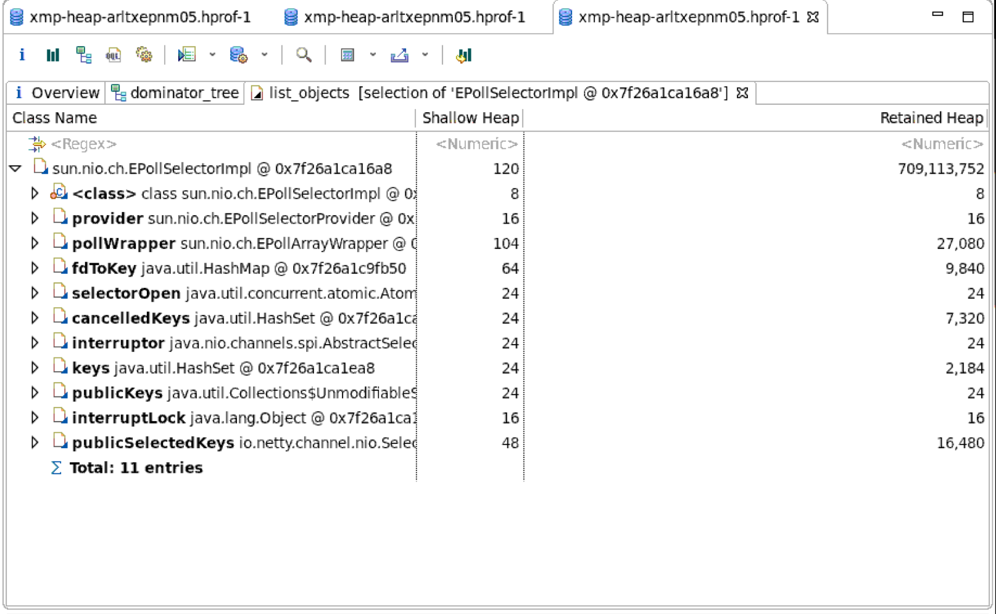Open the Calculator display dropdown arrow

pyautogui.click(x=372, y=55)
